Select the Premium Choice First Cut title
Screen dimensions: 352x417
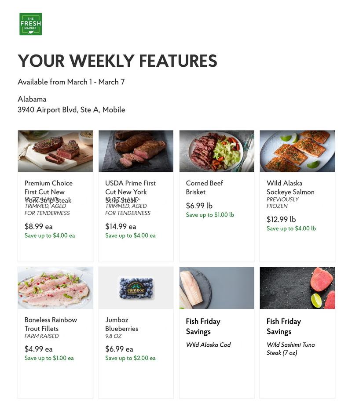tap(48, 192)
